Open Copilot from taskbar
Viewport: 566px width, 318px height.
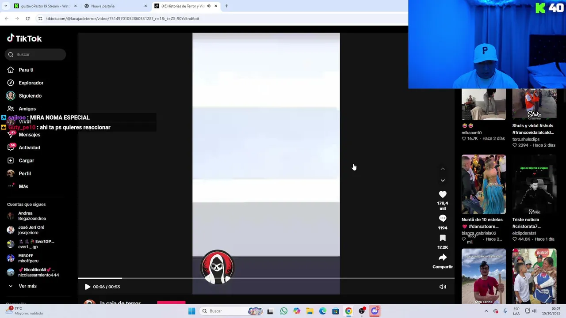click(x=297, y=311)
